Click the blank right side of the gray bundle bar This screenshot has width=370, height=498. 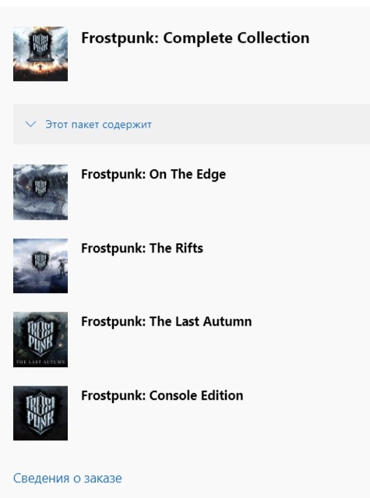pos(260,124)
